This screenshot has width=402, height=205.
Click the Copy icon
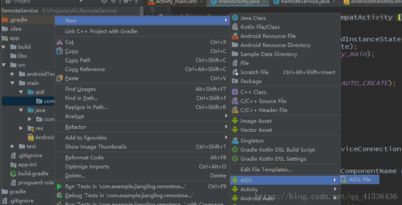(60, 51)
